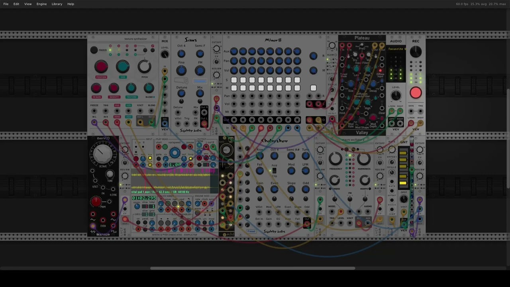Viewport: 510px width, 287px height.
Task: Click the Plateau Decay knob
Action: point(373,85)
